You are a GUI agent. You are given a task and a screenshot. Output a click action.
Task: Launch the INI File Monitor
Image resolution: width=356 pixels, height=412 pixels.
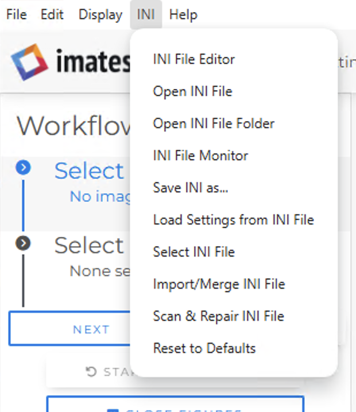point(200,156)
